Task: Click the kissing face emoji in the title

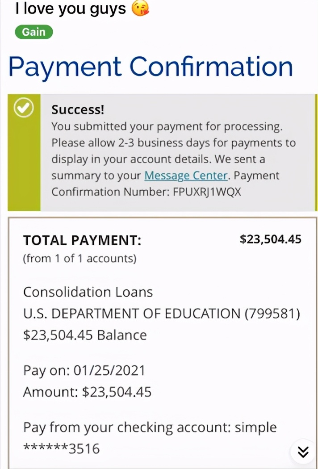Action: [140, 8]
